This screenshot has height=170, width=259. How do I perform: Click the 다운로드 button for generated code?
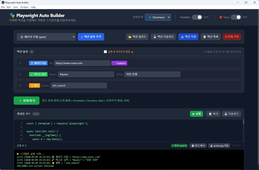tap(231, 114)
